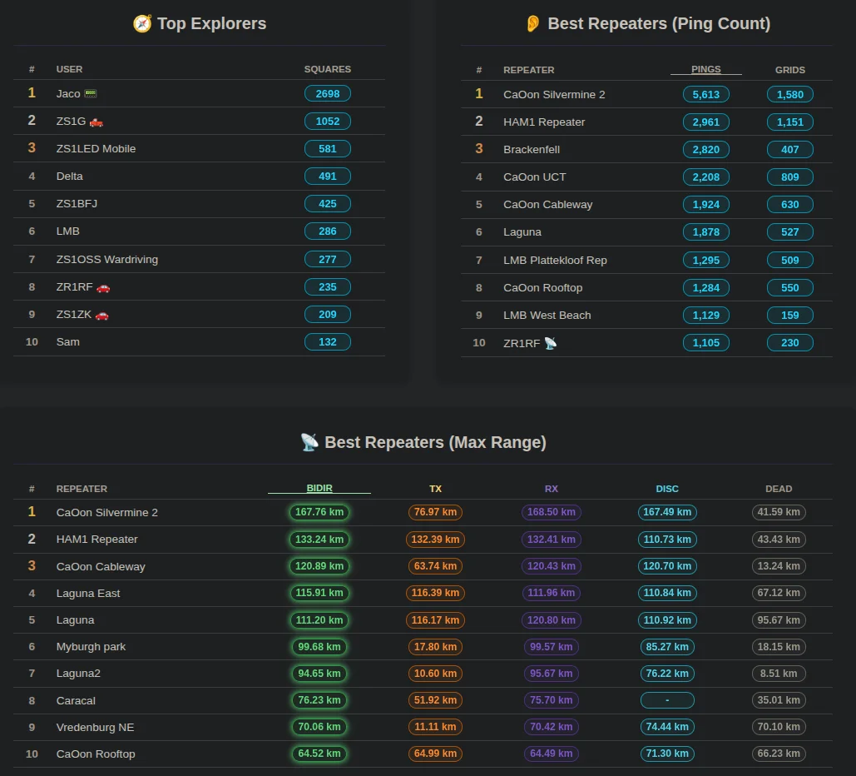Click the SQUARES column header
The height and width of the screenshot is (776, 856).
click(x=328, y=69)
